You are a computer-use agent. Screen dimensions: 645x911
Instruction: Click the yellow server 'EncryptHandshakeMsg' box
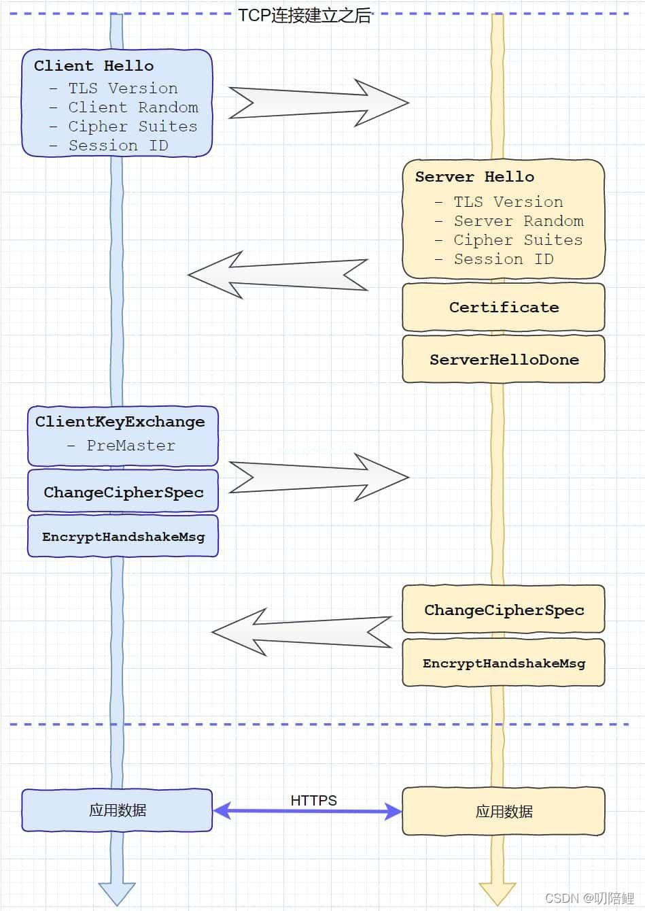(x=504, y=663)
